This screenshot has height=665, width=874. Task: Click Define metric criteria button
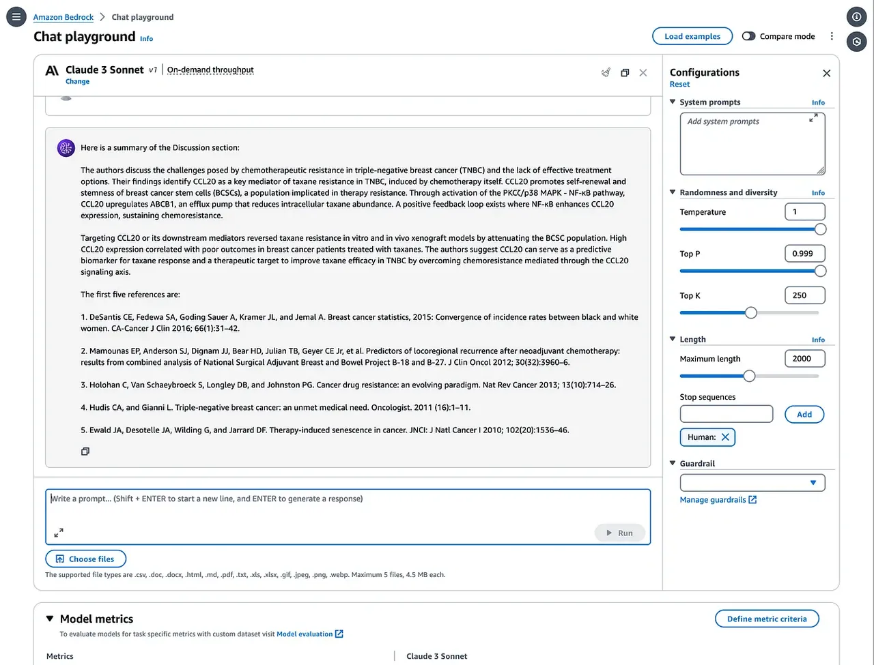(x=767, y=619)
